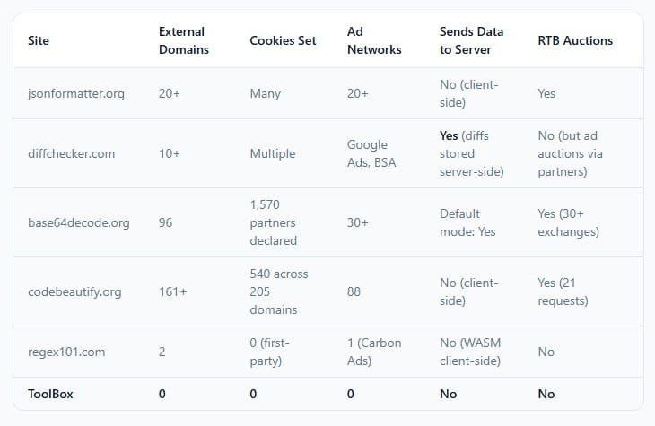Select the codebeautify.org site name
Image resolution: width=655 pixels, height=426 pixels.
click(x=74, y=291)
